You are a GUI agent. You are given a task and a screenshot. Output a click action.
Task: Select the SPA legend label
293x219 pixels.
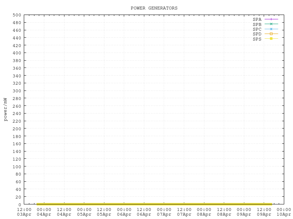257,19
